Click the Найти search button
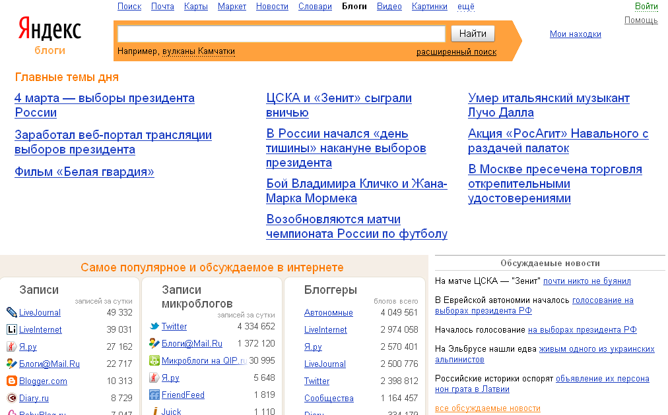The height and width of the screenshot is (415, 668). pos(473,34)
